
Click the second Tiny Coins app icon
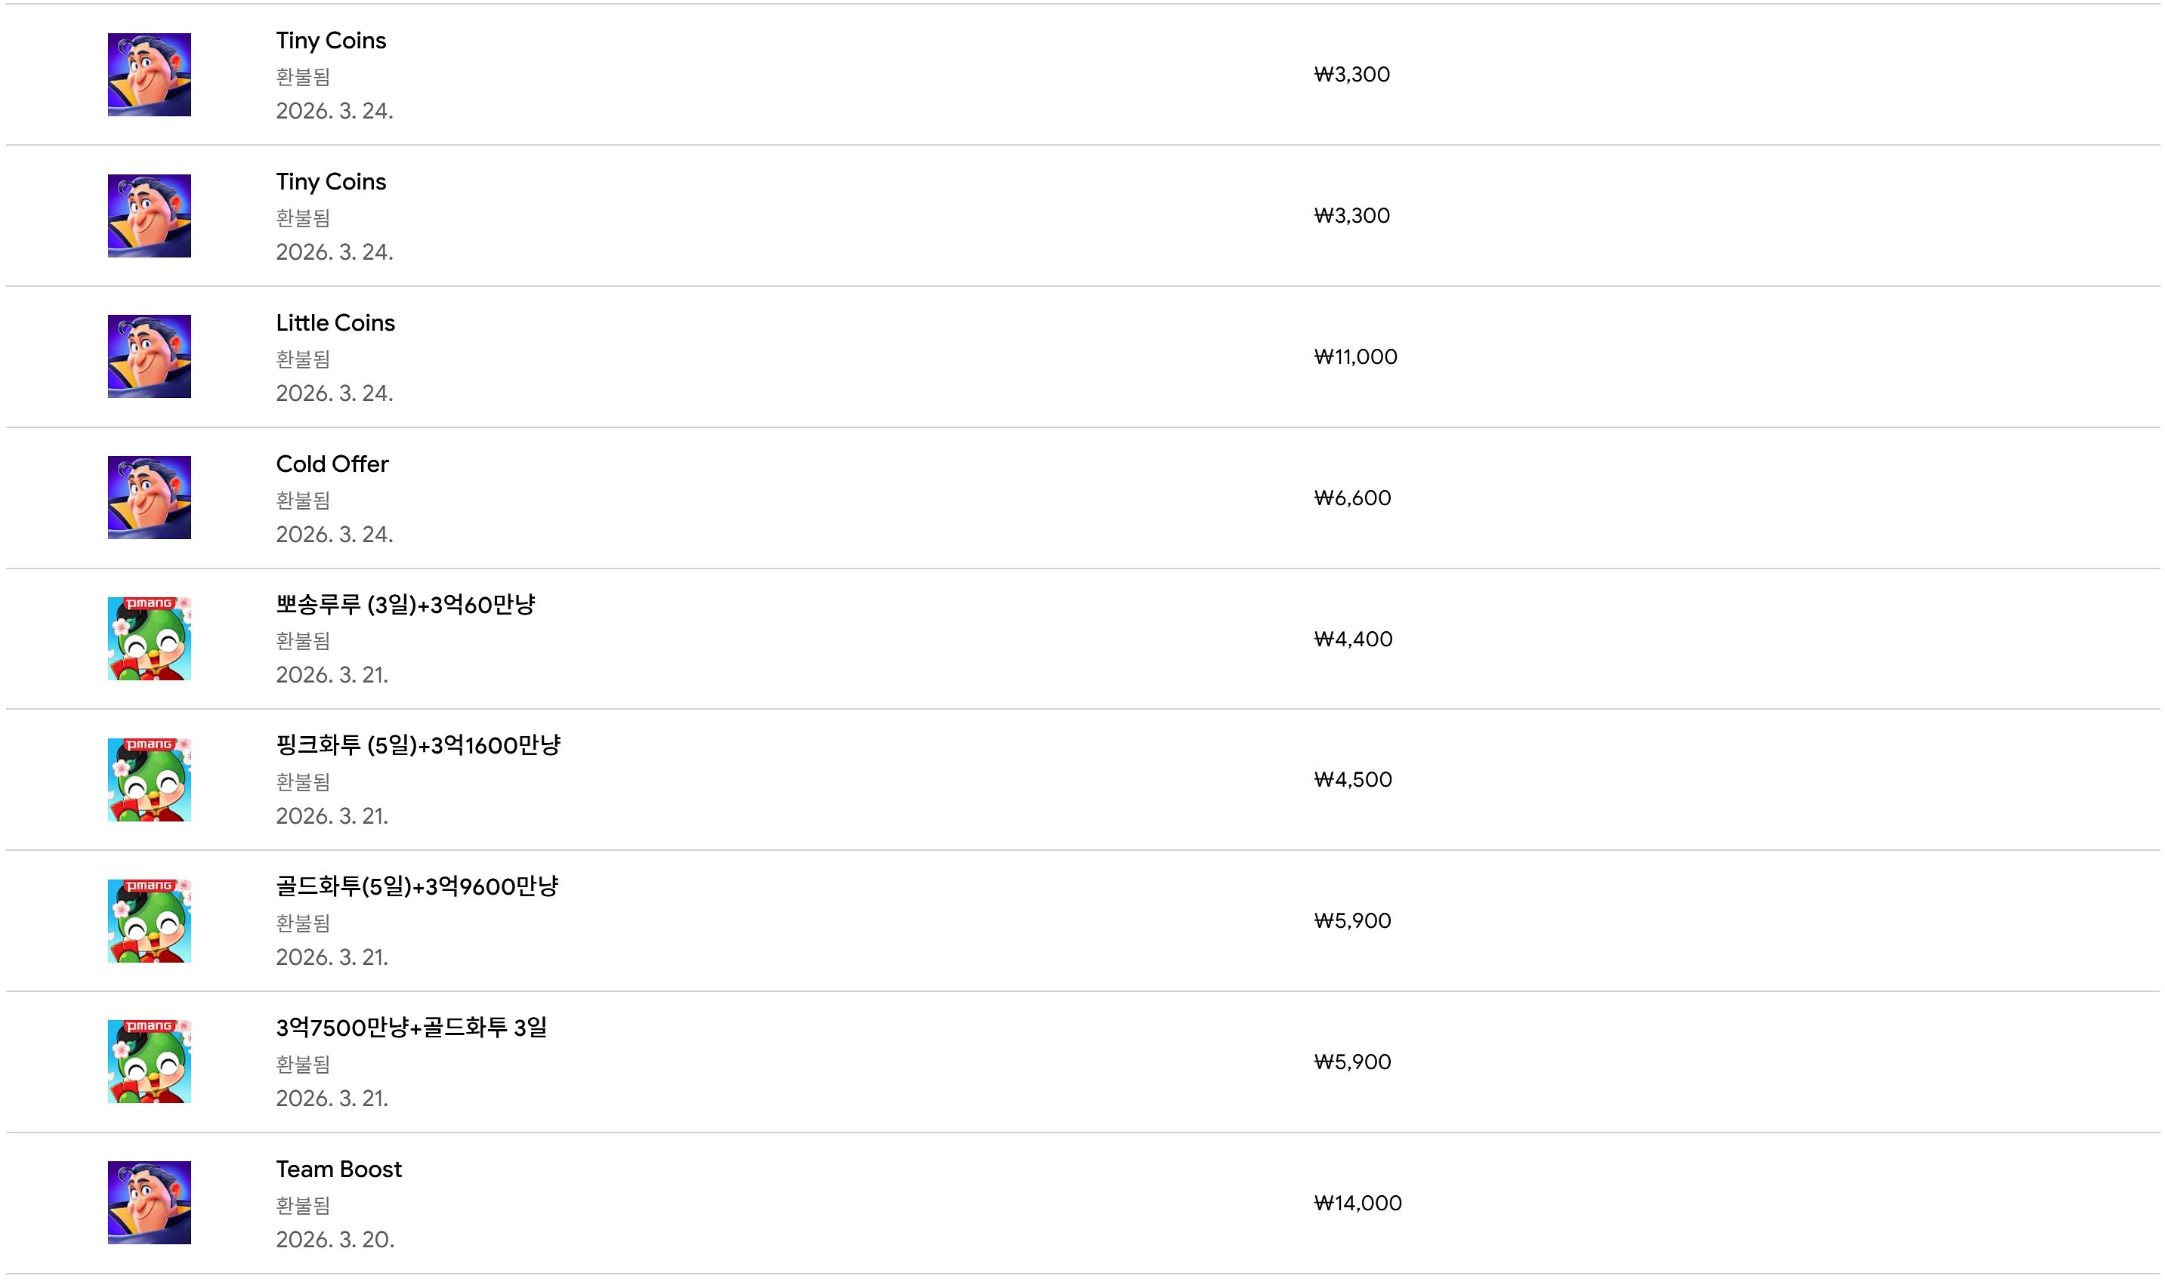149,215
